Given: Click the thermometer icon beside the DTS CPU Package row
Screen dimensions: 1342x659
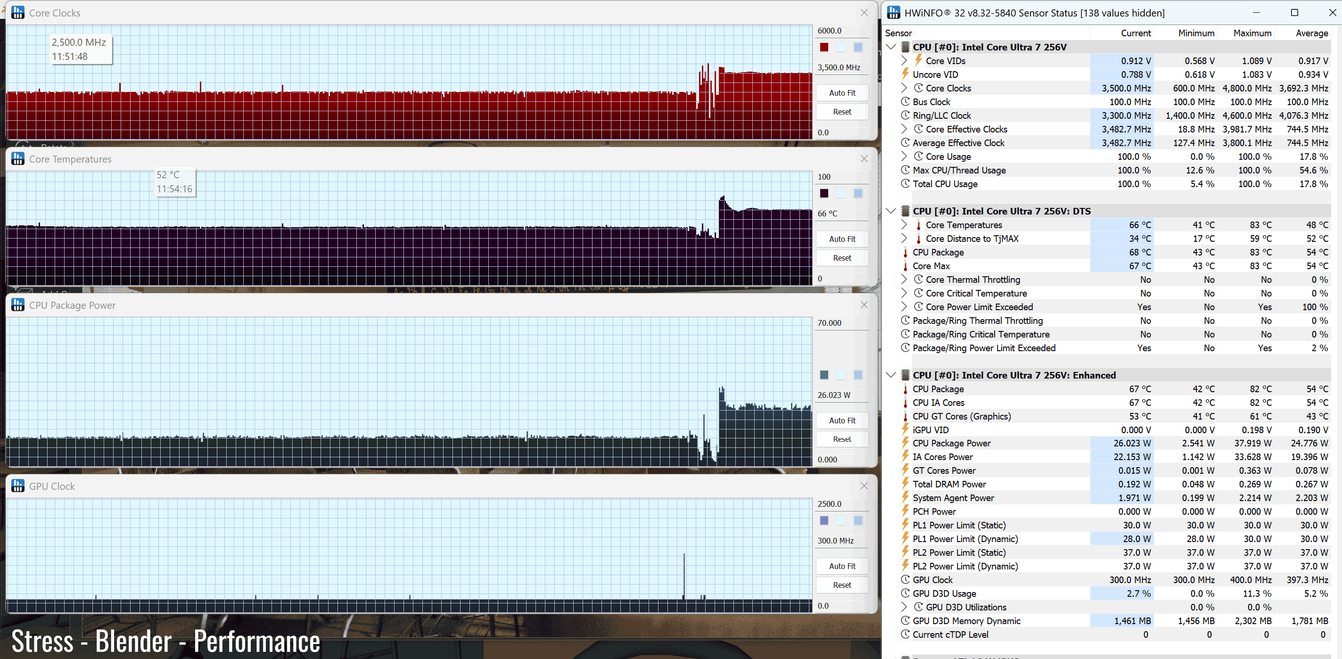Looking at the screenshot, I should [x=906, y=253].
